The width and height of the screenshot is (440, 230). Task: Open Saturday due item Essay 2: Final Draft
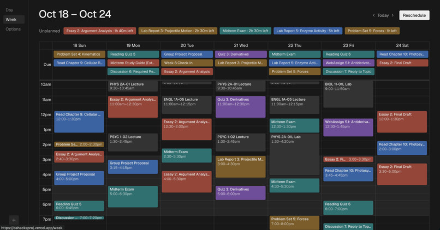(402, 63)
